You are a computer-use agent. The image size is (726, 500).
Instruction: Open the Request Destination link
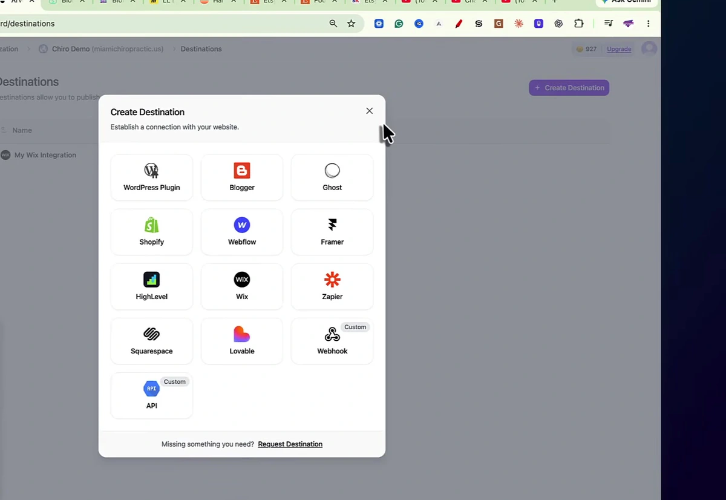coord(290,444)
